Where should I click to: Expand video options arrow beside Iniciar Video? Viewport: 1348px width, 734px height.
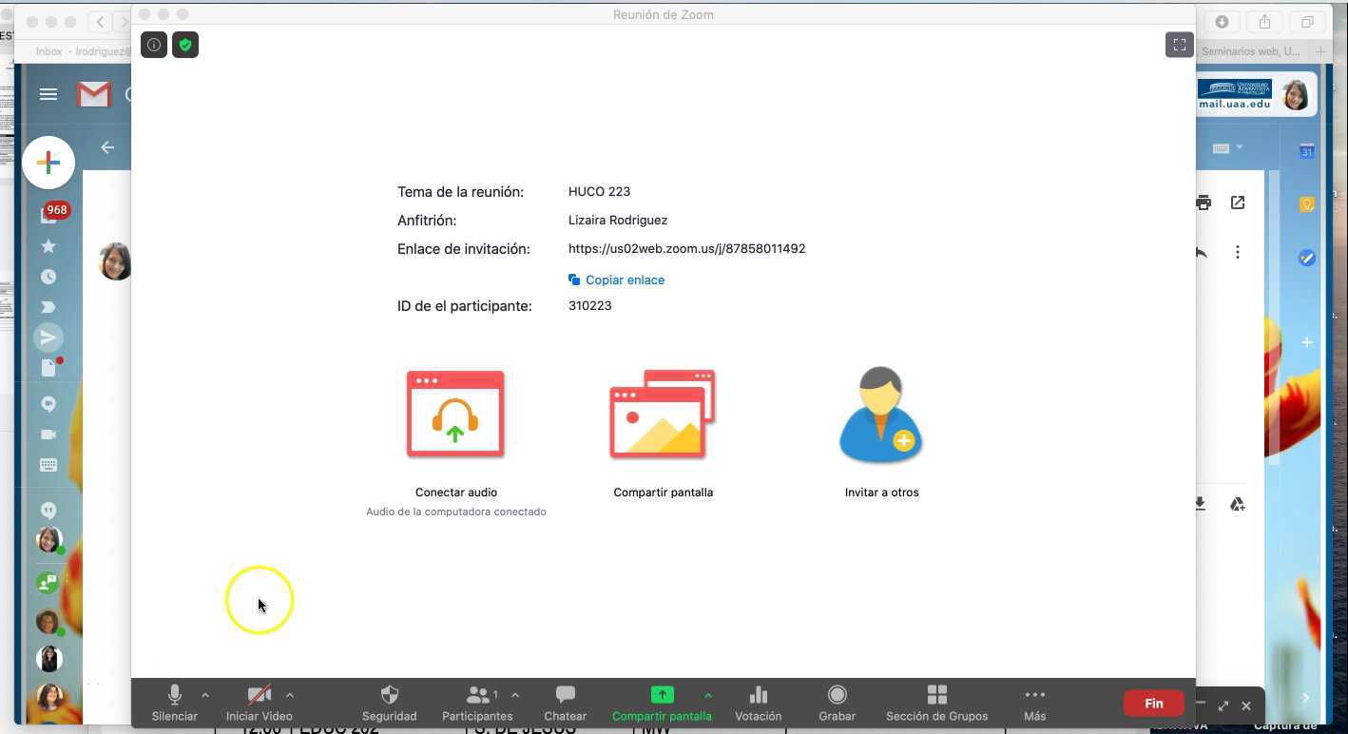pos(290,695)
